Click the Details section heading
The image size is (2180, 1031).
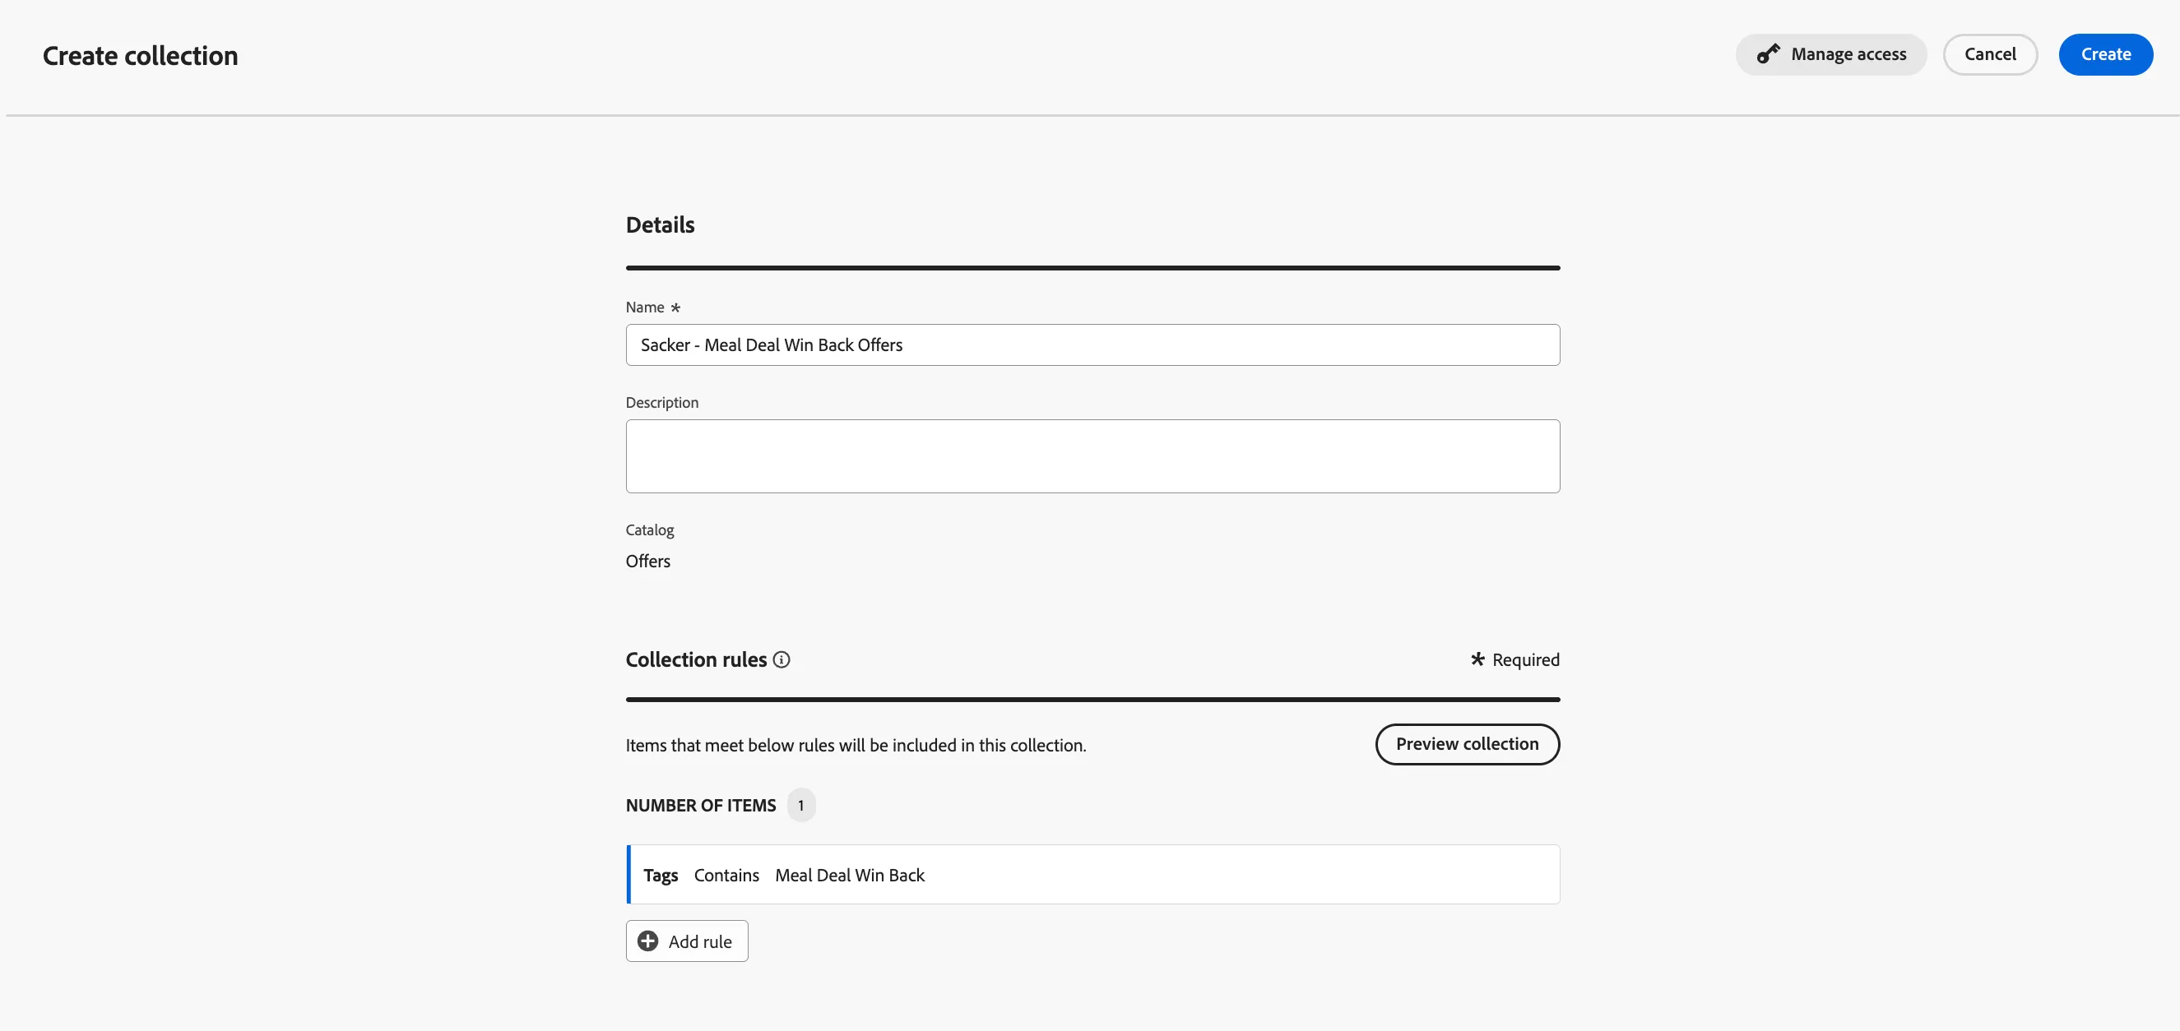click(x=659, y=225)
